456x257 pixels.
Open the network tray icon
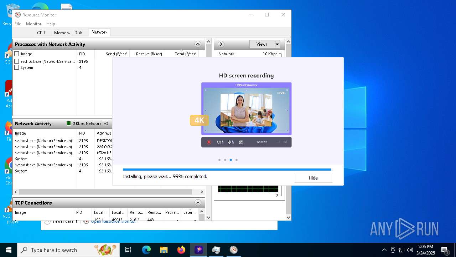tap(401, 250)
